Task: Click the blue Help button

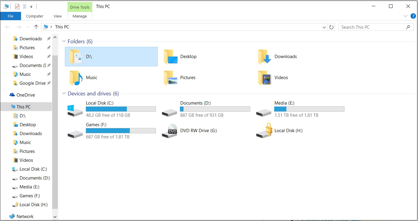Action: coord(413,16)
